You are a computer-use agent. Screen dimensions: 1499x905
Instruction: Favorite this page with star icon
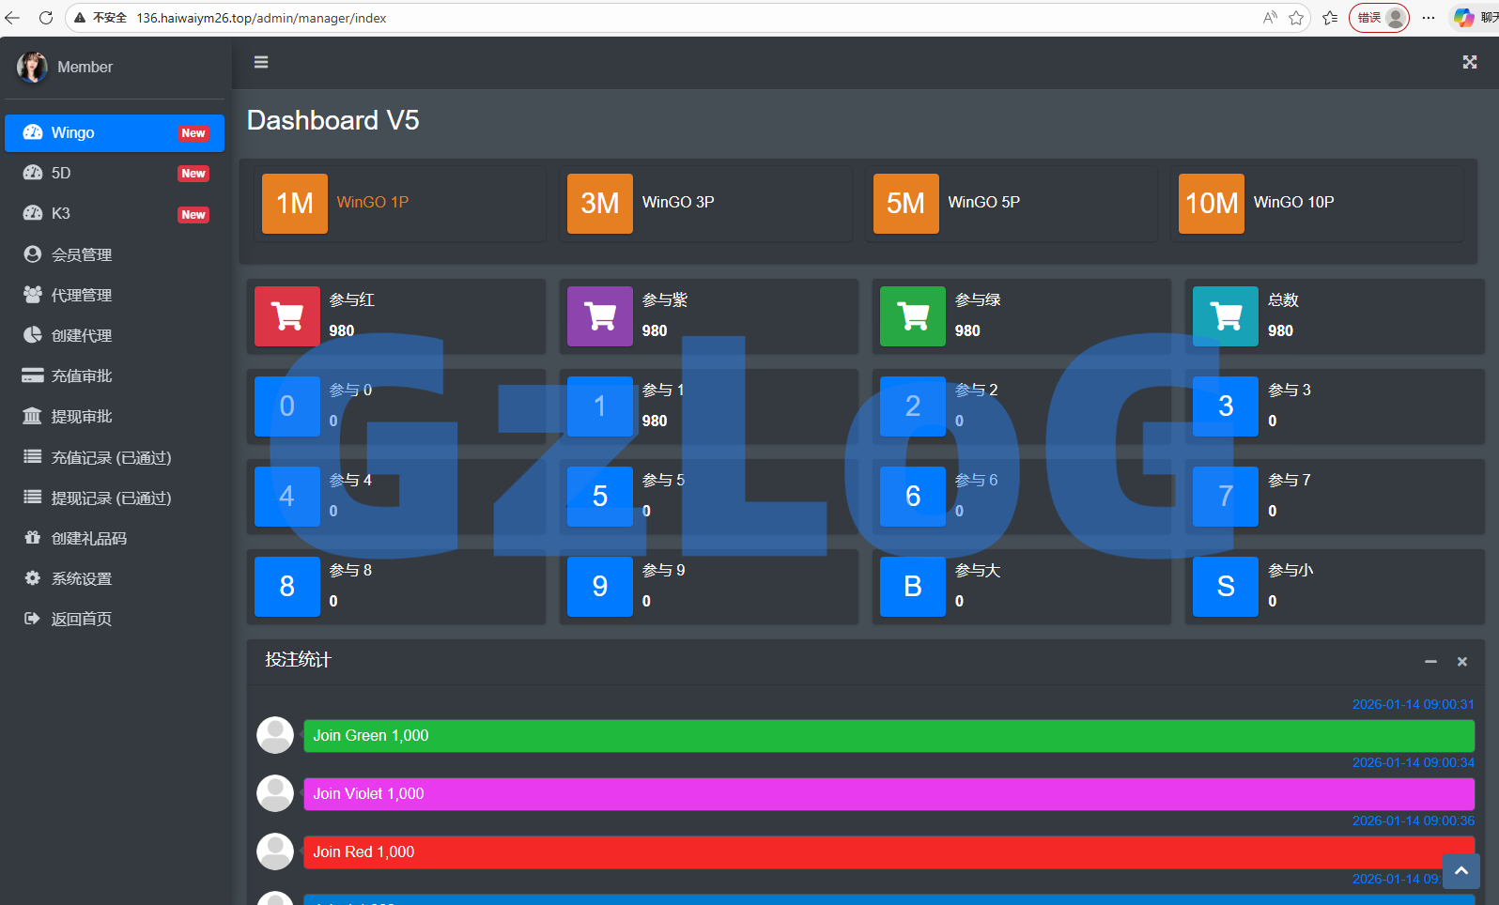[x=1296, y=18]
